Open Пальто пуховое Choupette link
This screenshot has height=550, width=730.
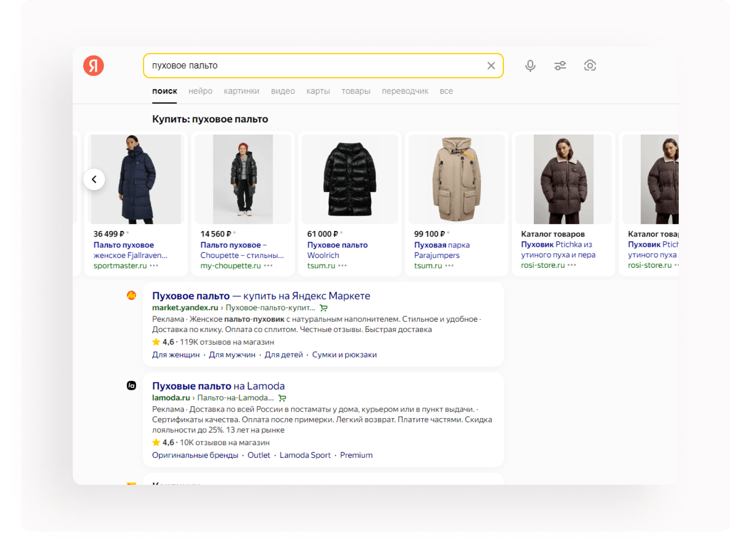point(242,250)
